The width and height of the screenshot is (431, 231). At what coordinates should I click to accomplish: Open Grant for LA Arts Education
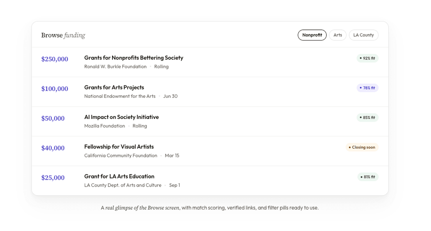coord(119,177)
